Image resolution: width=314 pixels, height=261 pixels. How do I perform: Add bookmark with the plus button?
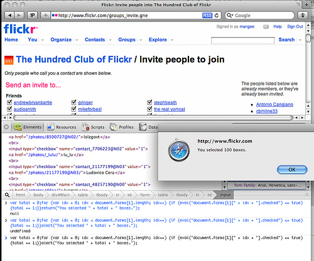click(45, 15)
